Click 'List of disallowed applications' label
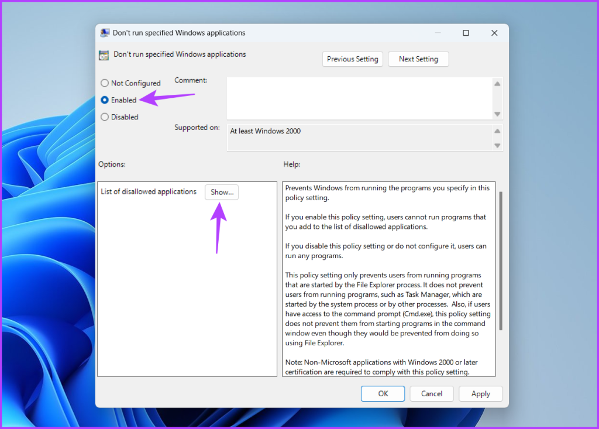599x429 pixels. click(149, 191)
